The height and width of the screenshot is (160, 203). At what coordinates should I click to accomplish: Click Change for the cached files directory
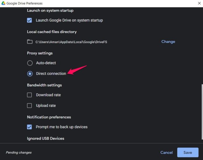pyautogui.click(x=168, y=42)
